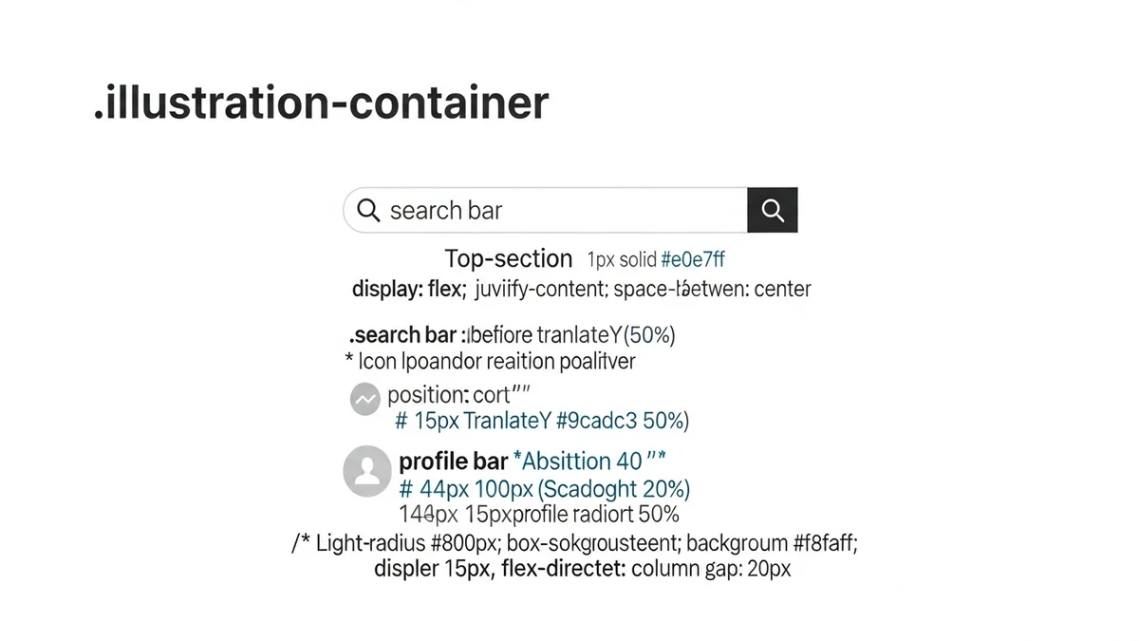The image size is (1139, 641).
Task: Click the .search bar :before selector text
Action: 513,335
